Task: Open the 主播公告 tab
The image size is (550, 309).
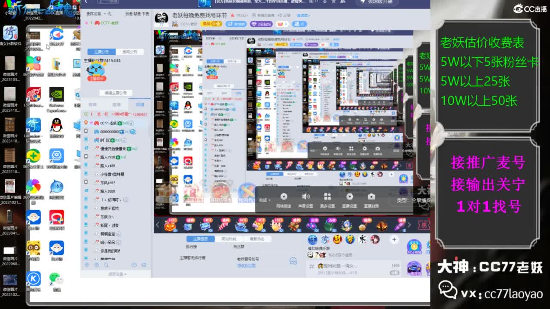Action: (x=102, y=52)
